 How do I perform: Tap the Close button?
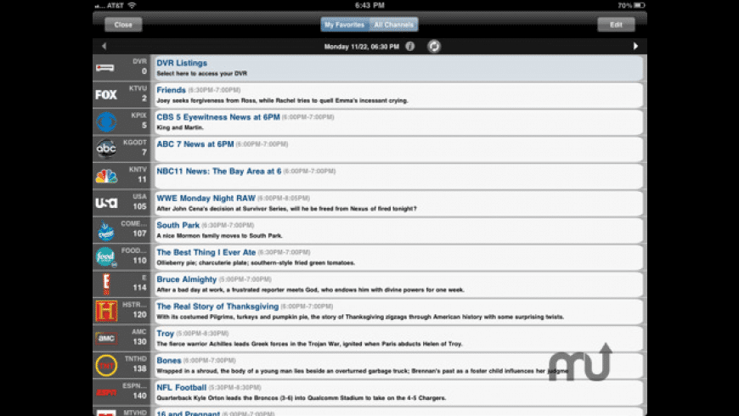pyautogui.click(x=123, y=25)
